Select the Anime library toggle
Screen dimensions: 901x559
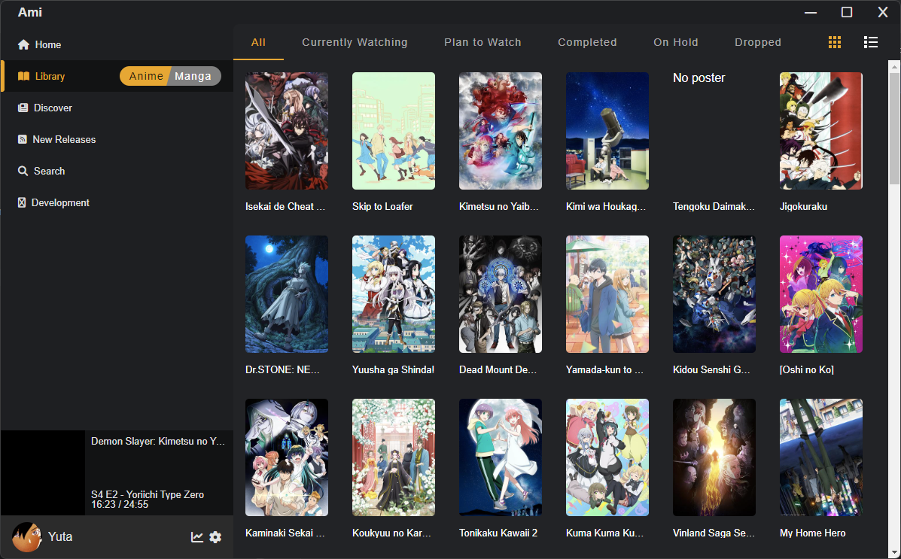pyautogui.click(x=146, y=76)
